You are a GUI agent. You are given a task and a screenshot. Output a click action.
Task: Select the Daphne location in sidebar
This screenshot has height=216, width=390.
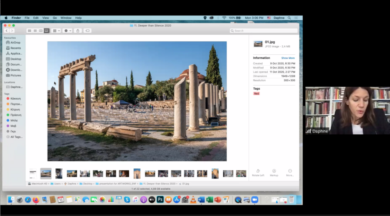tap(14, 87)
